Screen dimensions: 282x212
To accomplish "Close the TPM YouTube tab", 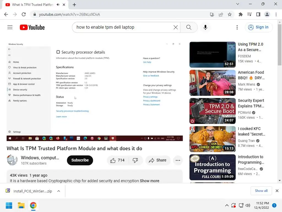I will (64, 5).
